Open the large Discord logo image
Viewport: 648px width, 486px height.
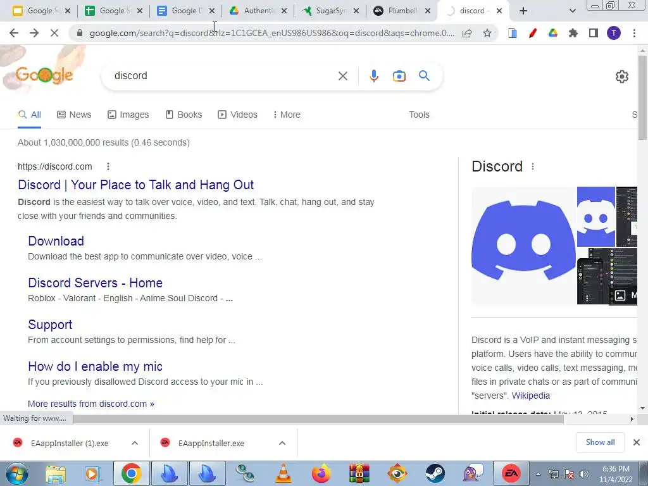[x=523, y=246]
